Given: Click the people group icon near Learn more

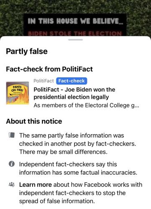Looking at the screenshot, I should (x=12, y=184).
